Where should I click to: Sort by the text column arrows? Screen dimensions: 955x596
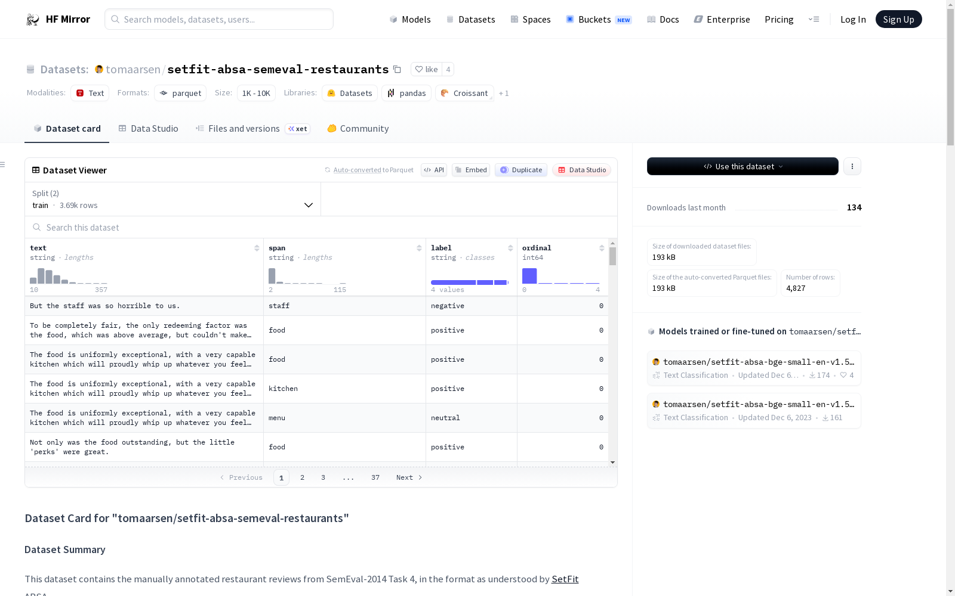257,248
